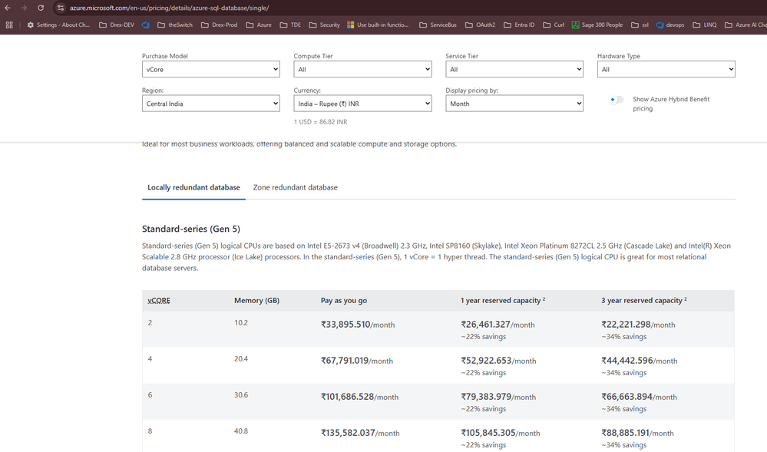This screenshot has height=452, width=767.
Task: Reload the Azure pricing page
Action: (x=41, y=8)
